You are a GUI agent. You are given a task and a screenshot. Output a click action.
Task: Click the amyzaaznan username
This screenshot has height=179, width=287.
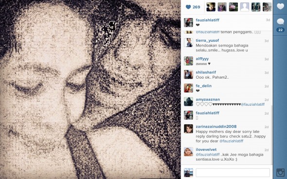pyautogui.click(x=208, y=99)
